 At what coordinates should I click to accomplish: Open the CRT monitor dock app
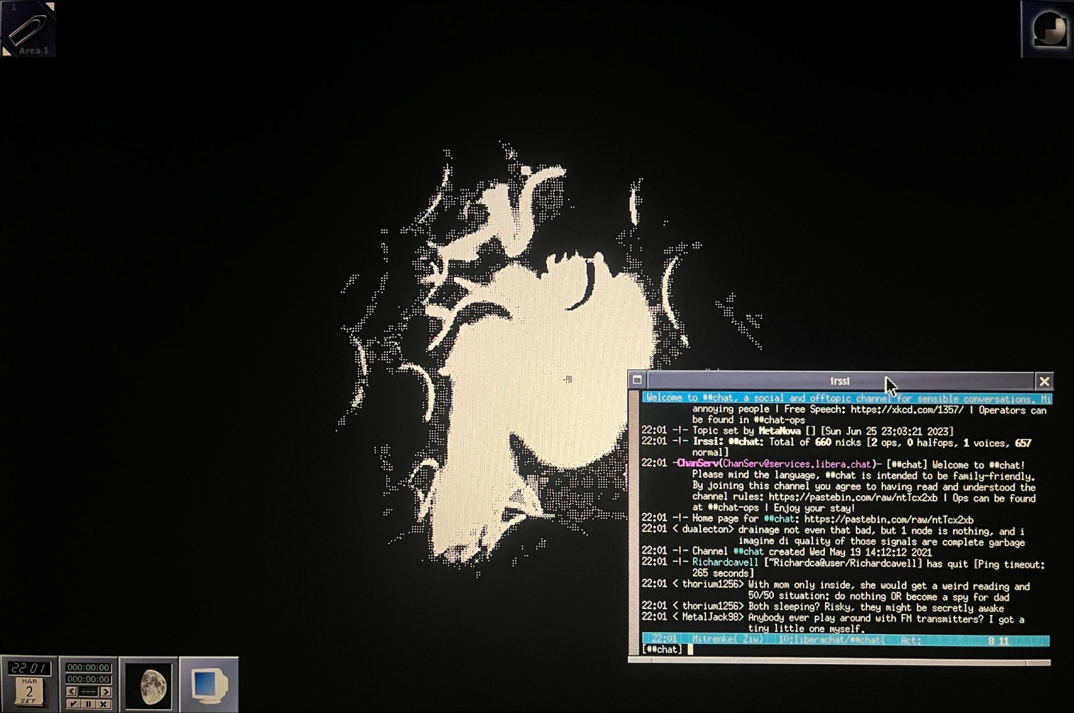click(209, 686)
